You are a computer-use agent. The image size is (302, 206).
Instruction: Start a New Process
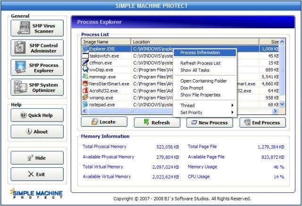210,123
